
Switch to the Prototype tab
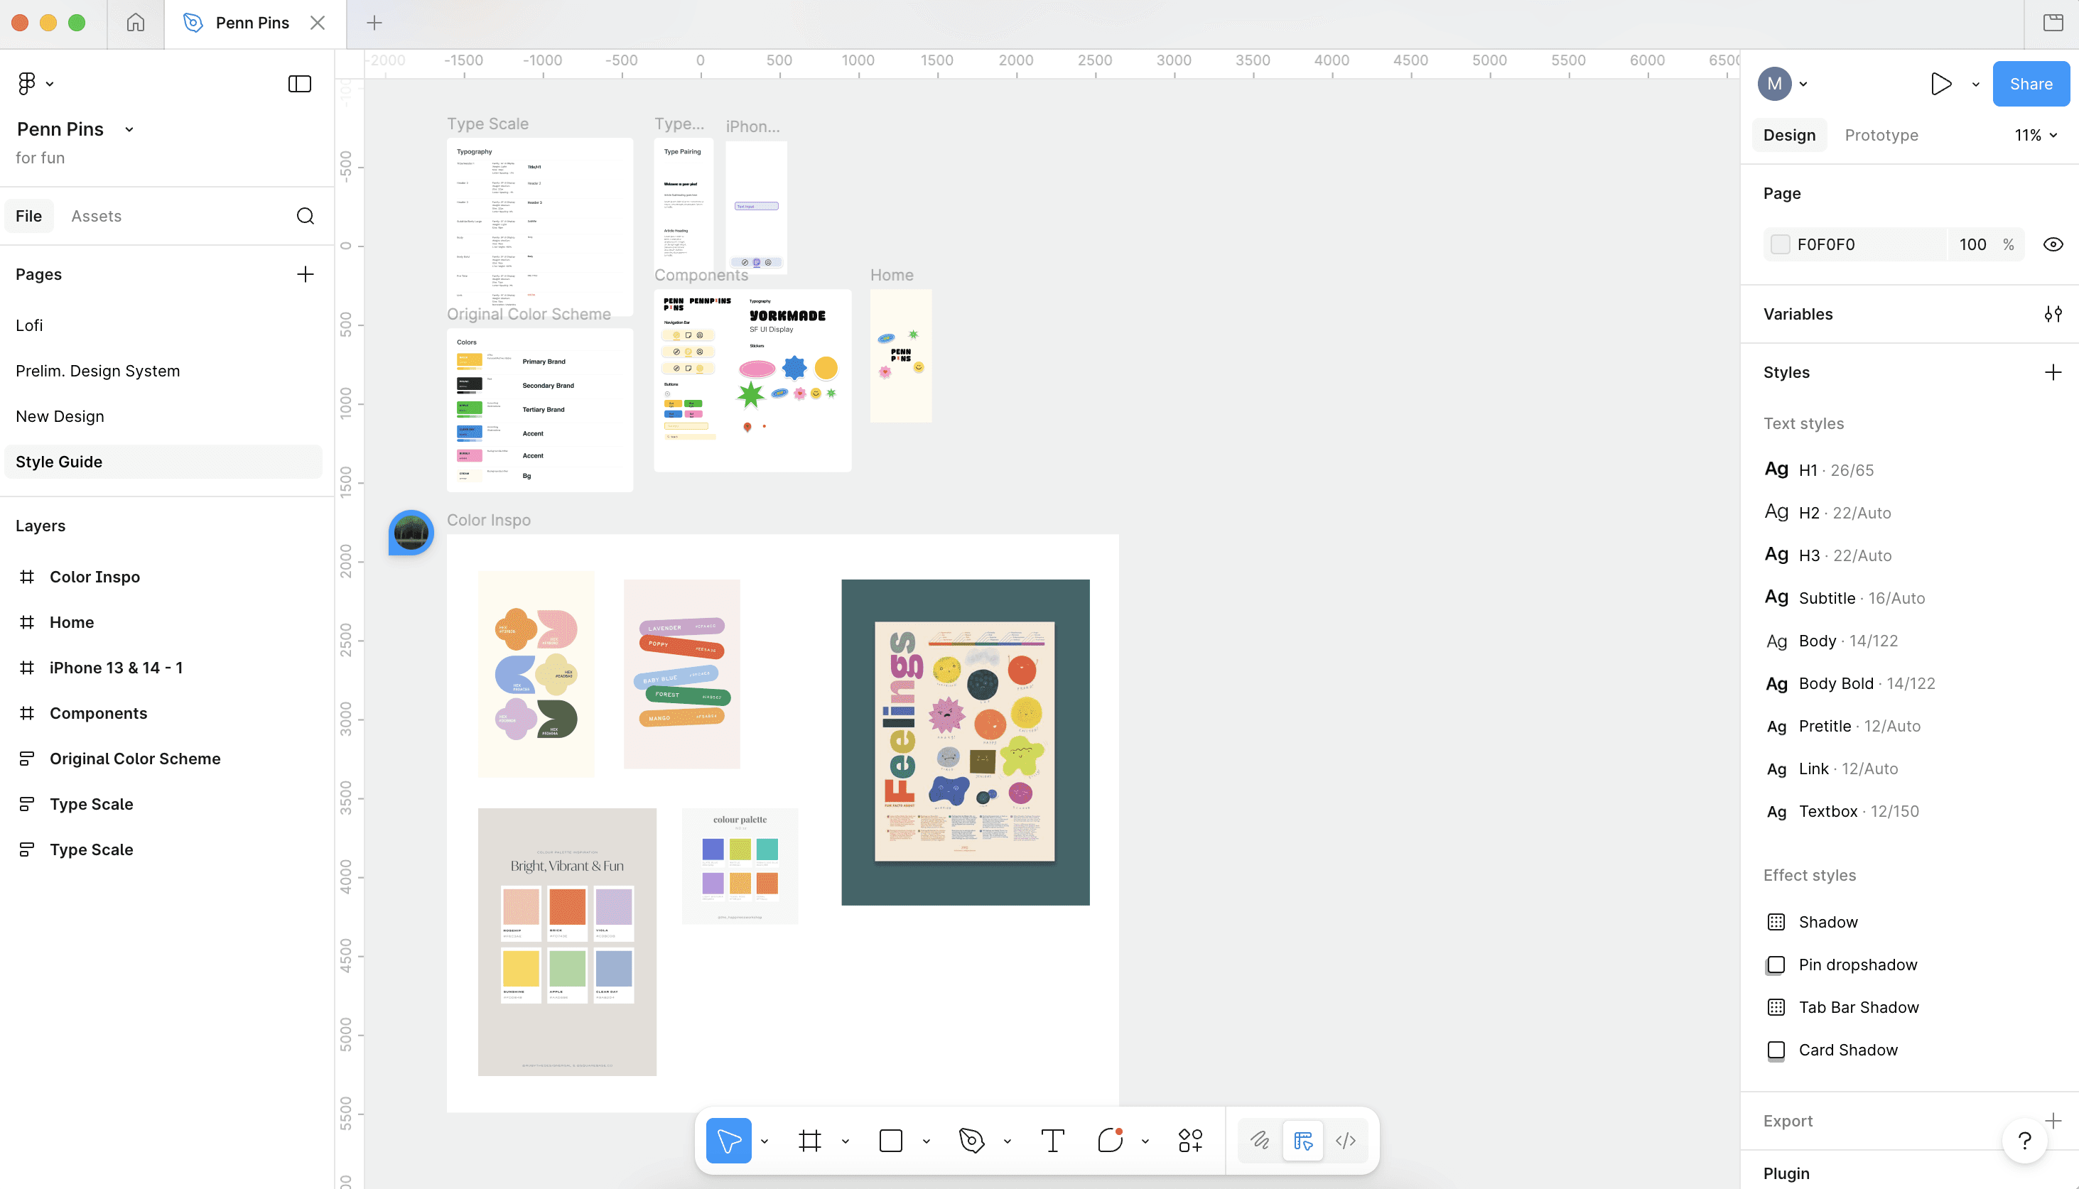1881,135
